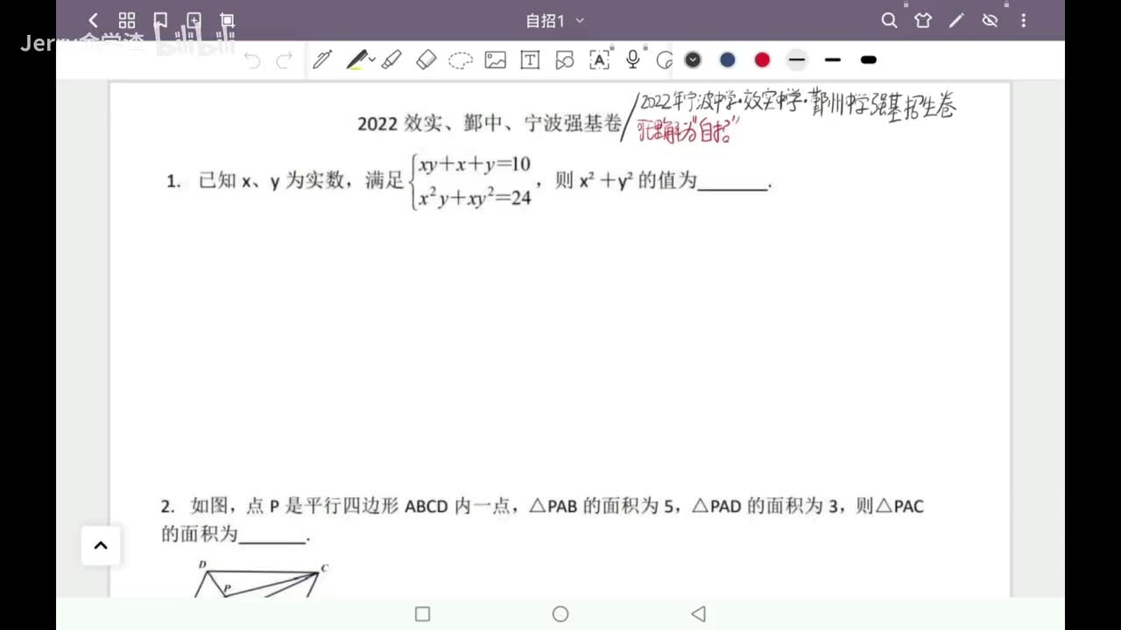Toggle the crossed-eye visibility icon
This screenshot has height=630, width=1121.
991,21
